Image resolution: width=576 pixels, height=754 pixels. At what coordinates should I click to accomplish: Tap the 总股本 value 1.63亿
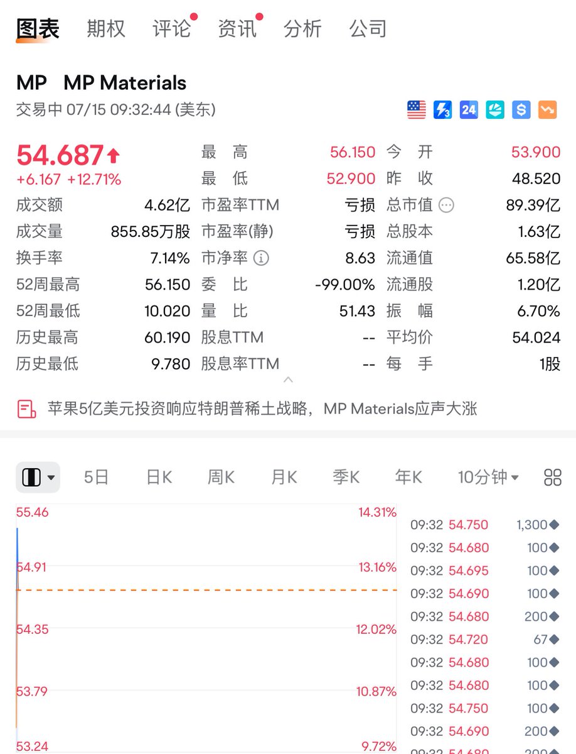point(539,231)
